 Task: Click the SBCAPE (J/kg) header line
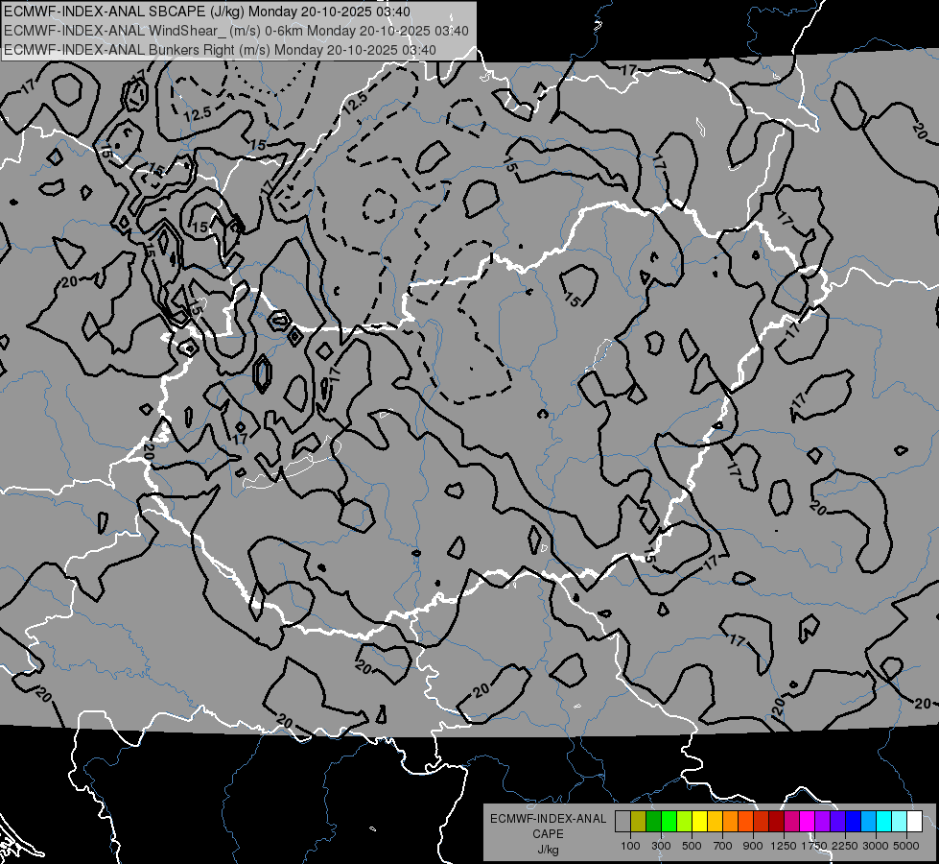[207, 12]
